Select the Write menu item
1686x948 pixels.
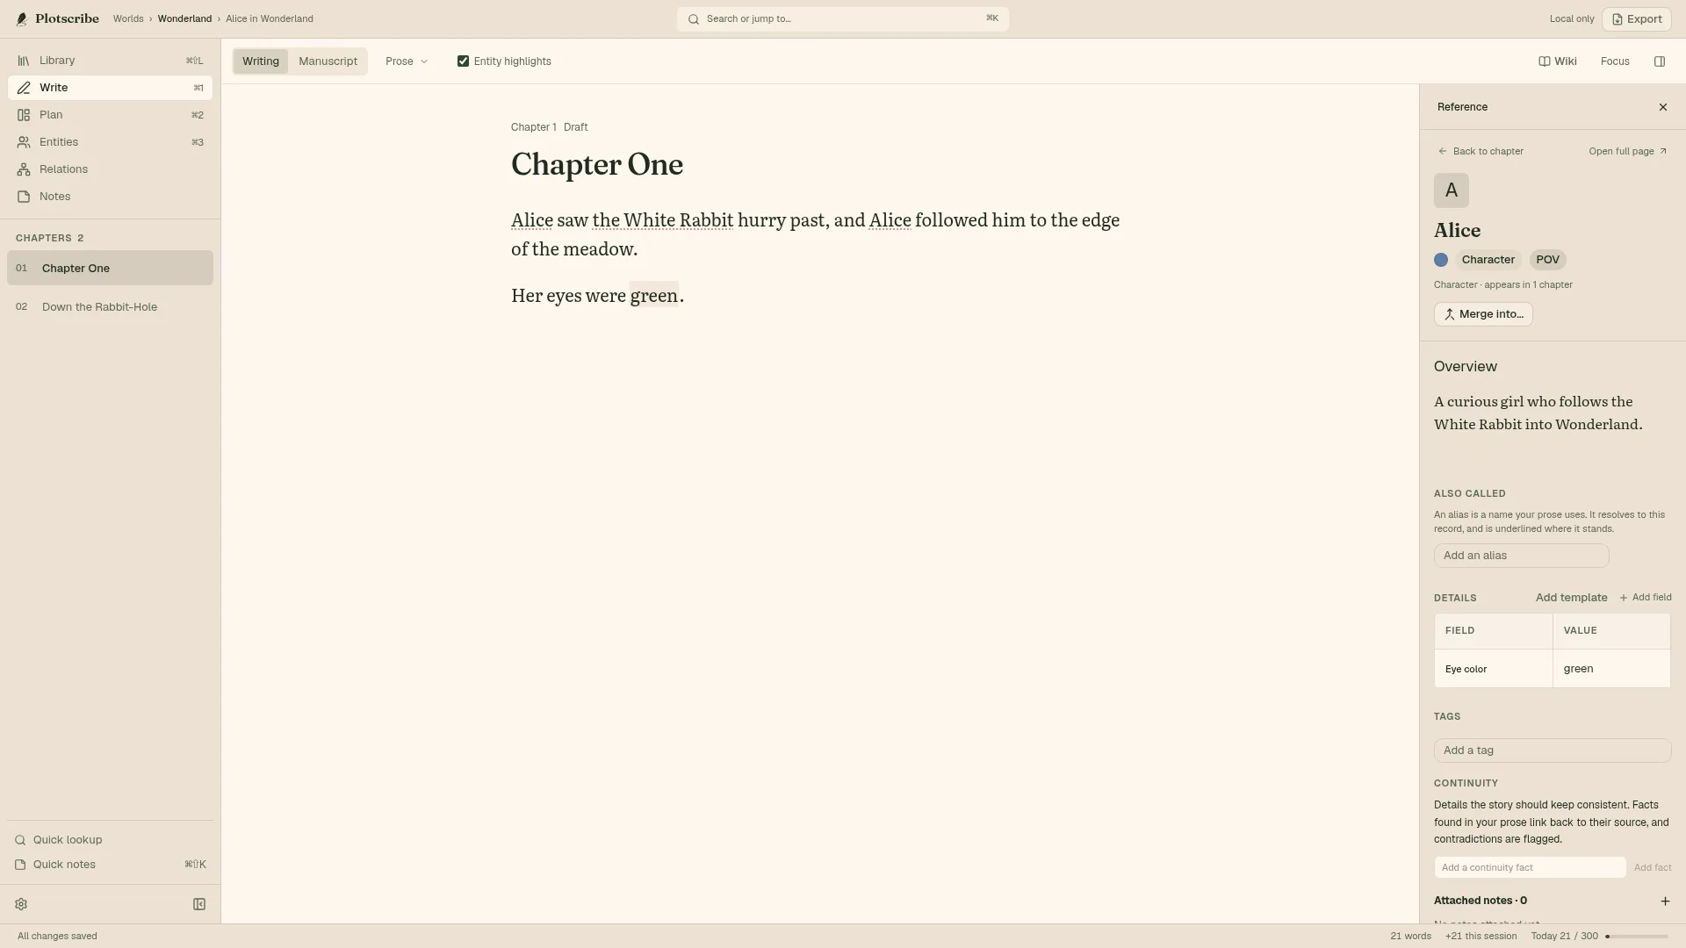[x=110, y=88]
